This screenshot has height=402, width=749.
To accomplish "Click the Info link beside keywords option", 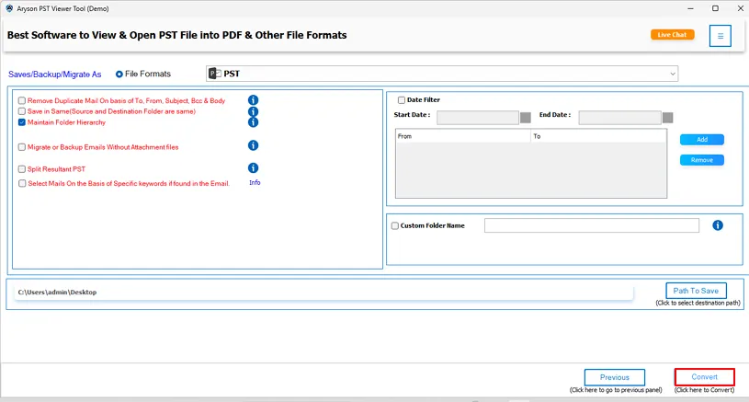I will (x=255, y=182).
